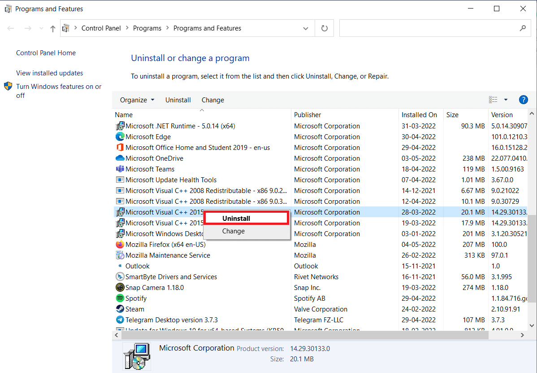Sort by the Name column header
The width and height of the screenshot is (537, 373).
pos(202,115)
